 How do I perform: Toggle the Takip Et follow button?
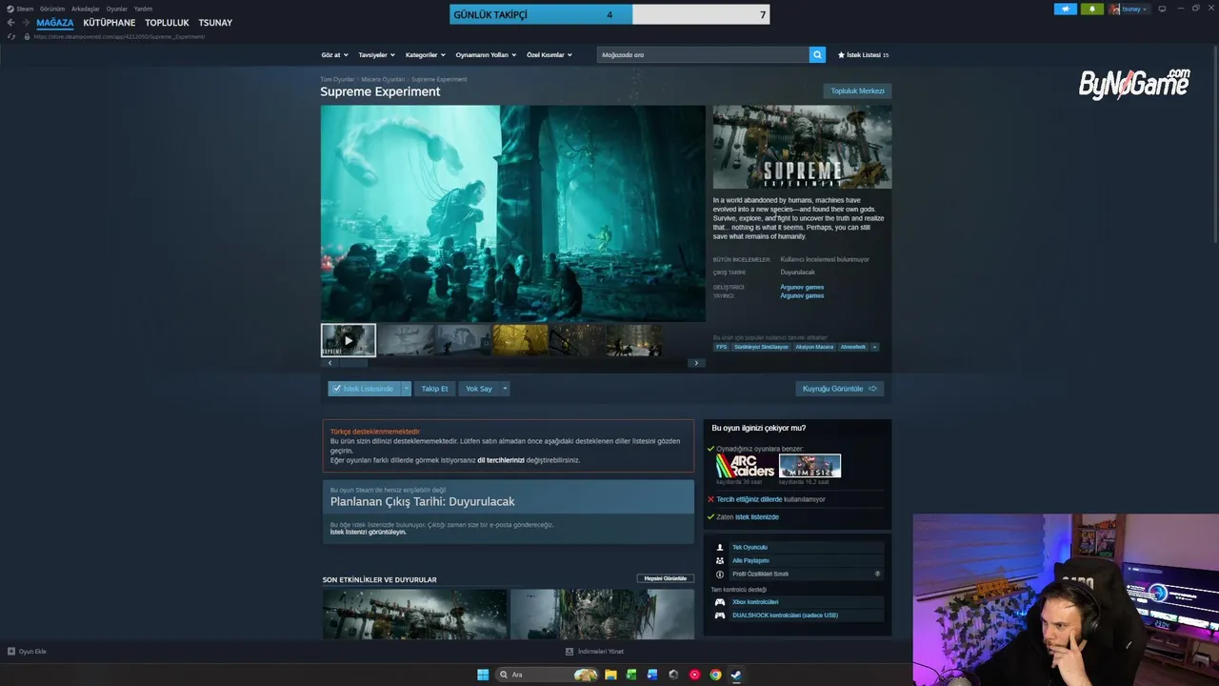[434, 389]
